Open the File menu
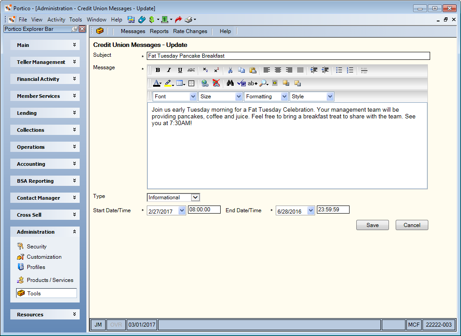This screenshot has width=461, height=336. 23,20
